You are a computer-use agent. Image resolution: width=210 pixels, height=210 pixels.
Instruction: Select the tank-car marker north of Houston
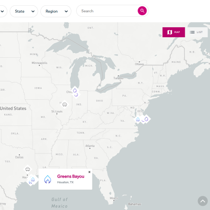click(x=27, y=169)
